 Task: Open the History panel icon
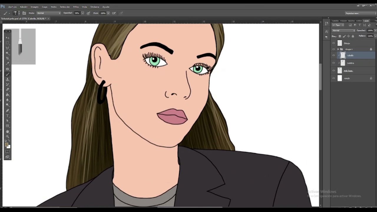point(327,24)
